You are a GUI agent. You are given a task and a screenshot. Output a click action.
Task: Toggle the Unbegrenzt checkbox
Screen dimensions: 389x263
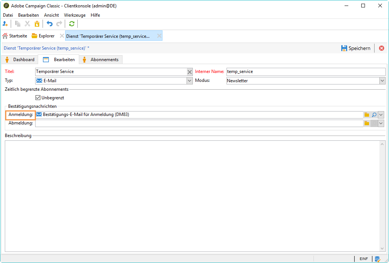click(38, 97)
